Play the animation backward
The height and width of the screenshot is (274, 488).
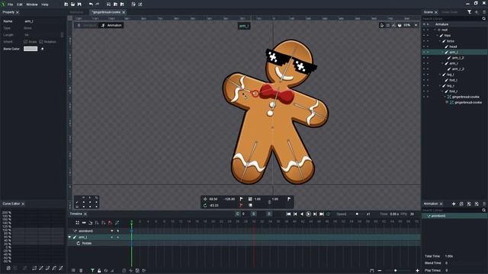302,214
